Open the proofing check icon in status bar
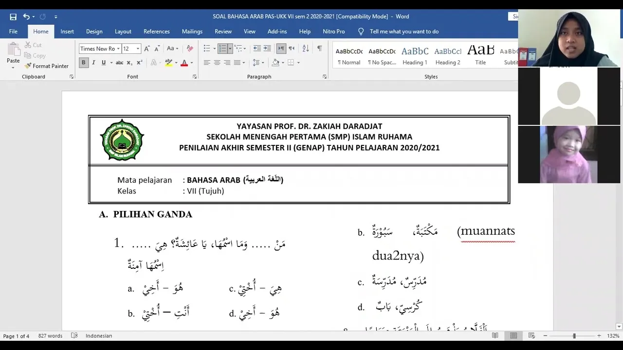623x350 pixels. coord(74,336)
